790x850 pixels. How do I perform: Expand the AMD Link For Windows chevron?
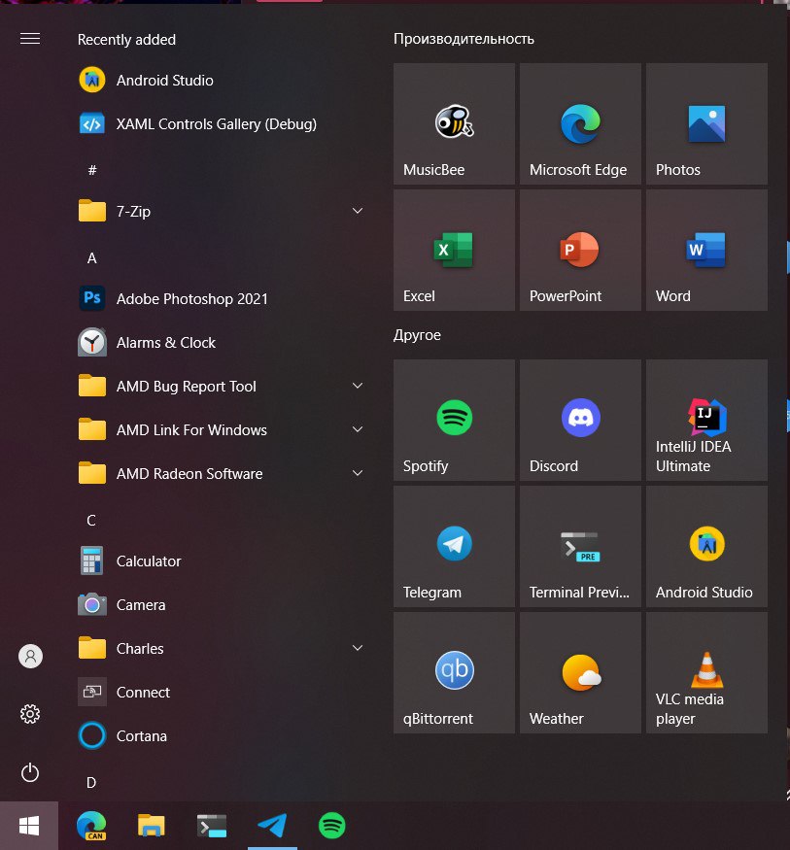(x=358, y=429)
